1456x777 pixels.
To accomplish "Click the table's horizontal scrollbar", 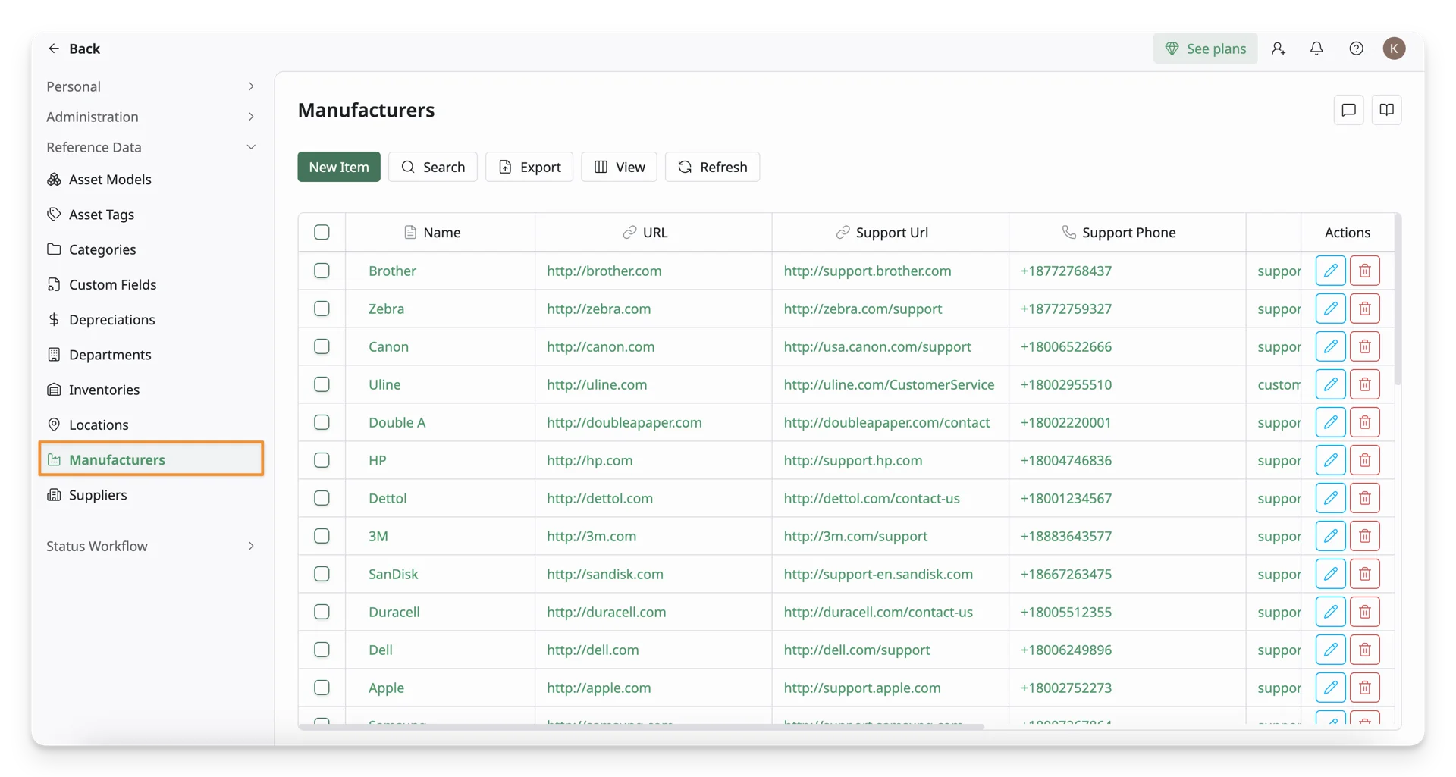I will pos(642,727).
